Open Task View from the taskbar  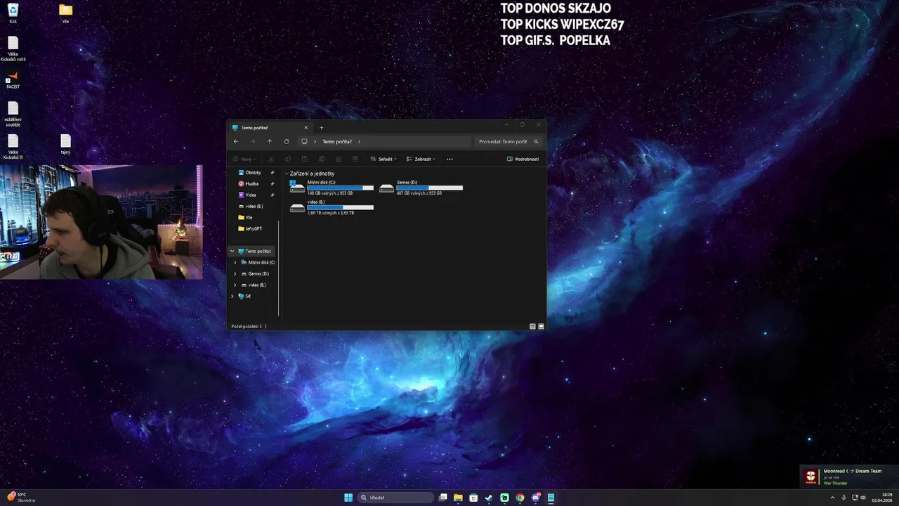pyautogui.click(x=443, y=498)
